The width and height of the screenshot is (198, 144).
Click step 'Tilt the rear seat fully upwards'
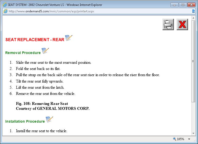click(40, 81)
